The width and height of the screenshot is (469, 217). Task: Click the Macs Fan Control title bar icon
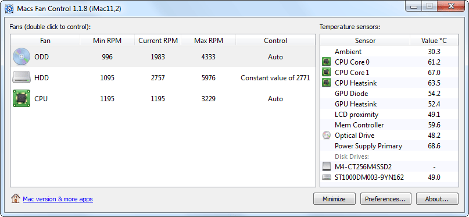9,9
